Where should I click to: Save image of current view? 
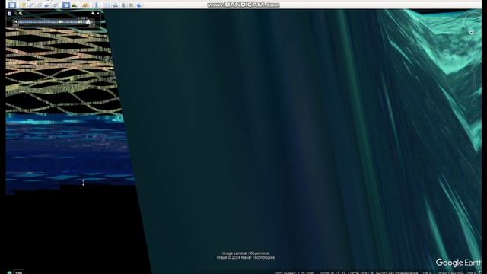point(123,5)
